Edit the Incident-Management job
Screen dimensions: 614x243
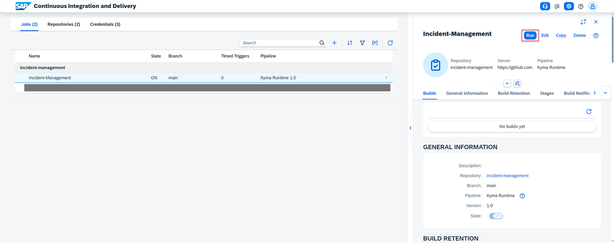tap(545, 36)
